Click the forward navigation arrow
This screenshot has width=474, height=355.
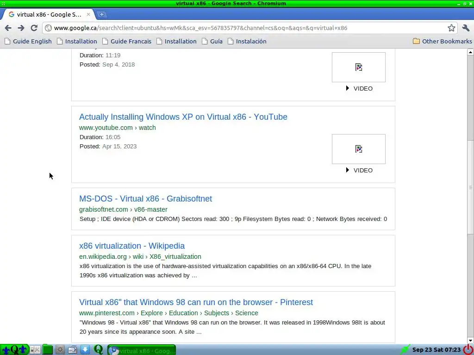(x=21, y=28)
